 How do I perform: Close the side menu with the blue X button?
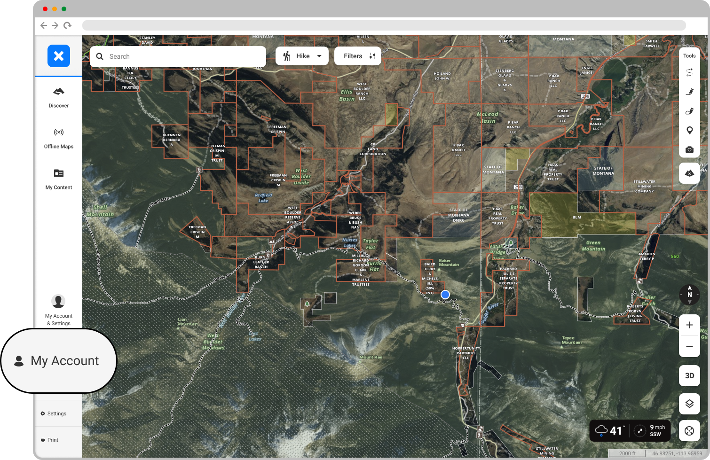click(x=59, y=56)
